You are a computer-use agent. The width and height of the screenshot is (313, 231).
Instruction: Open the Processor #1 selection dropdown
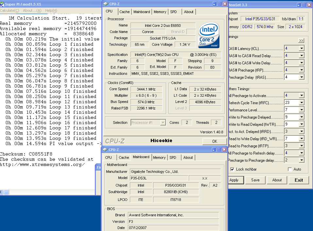click(163, 123)
